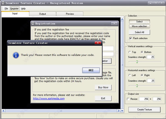Open the File menu
The height and width of the screenshot is (119, 166).
6,9
